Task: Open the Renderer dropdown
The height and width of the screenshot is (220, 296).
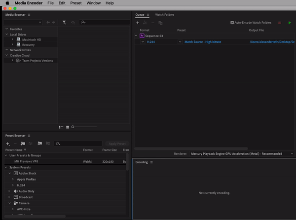Action: pyautogui.click(x=242, y=154)
